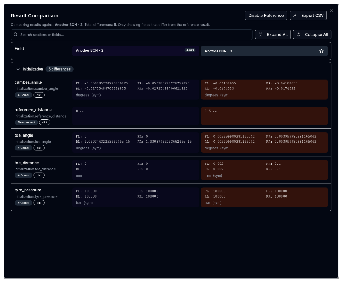This screenshot has height=282, width=342.
Task: Click the dict tag under toe_angle
Action: (39, 148)
